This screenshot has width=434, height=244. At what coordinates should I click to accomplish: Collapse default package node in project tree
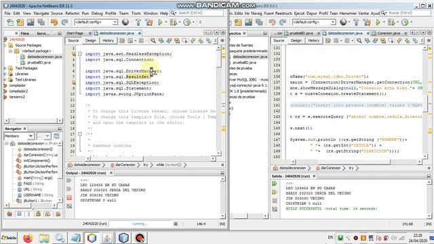point(10,51)
